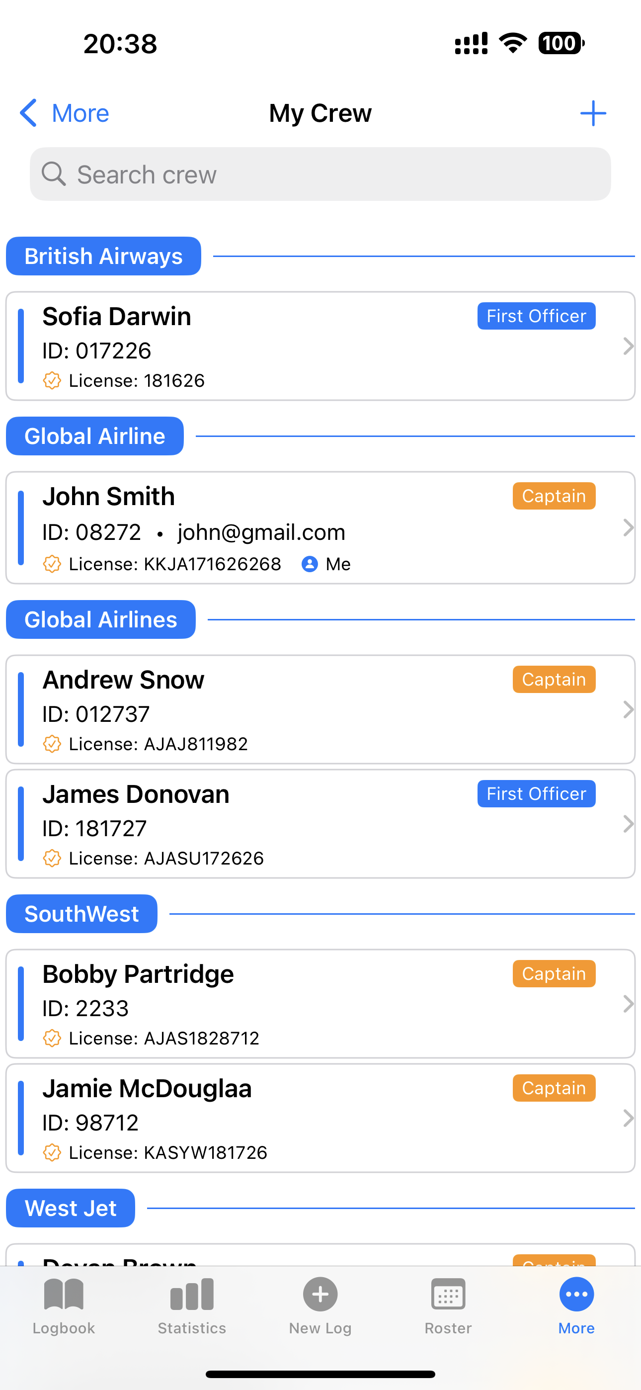Tap the license badge icon for Sofia Darwin

coord(52,380)
